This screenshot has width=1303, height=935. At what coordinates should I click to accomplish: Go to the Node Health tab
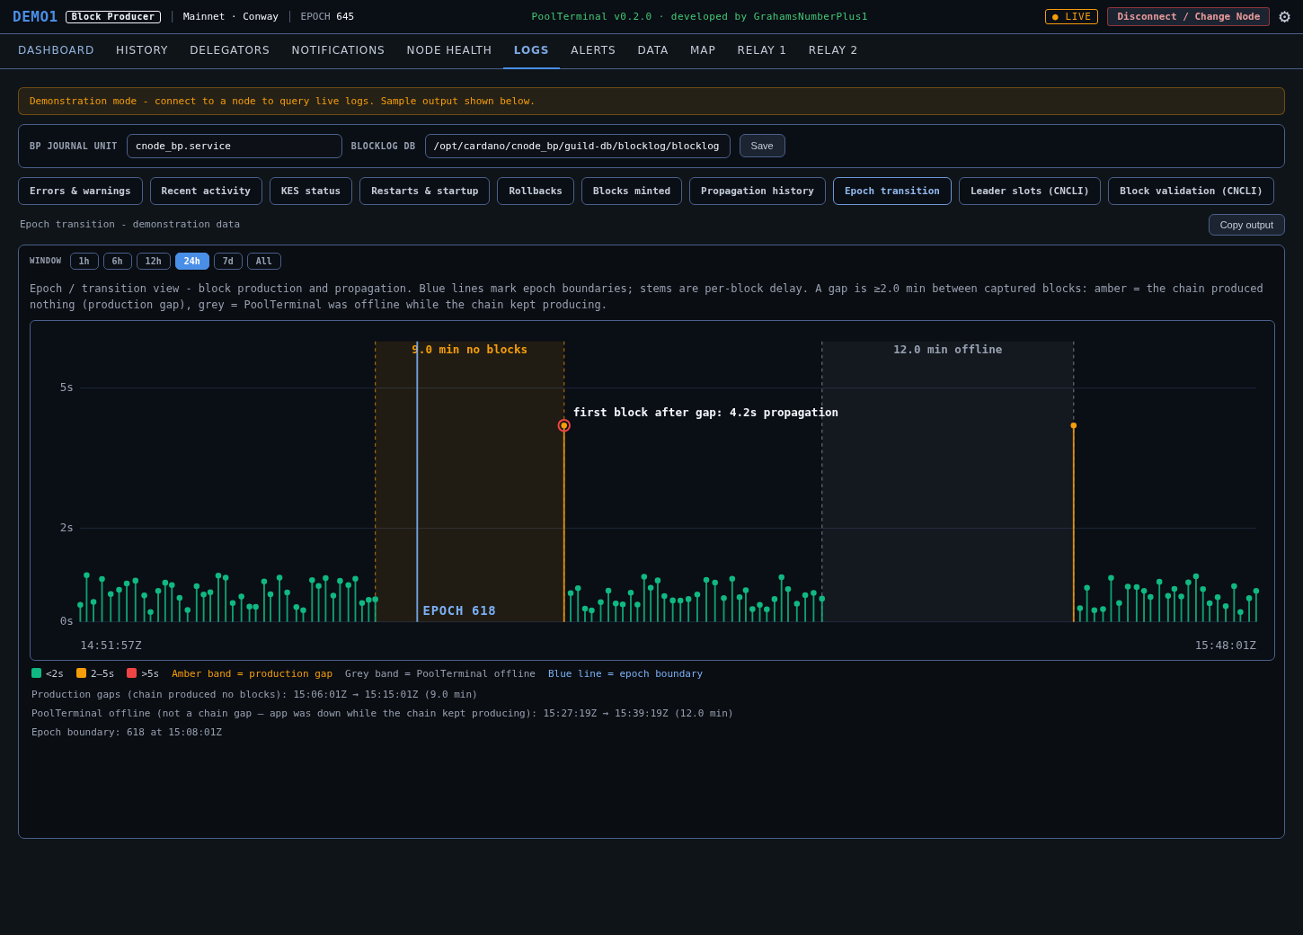tap(449, 50)
